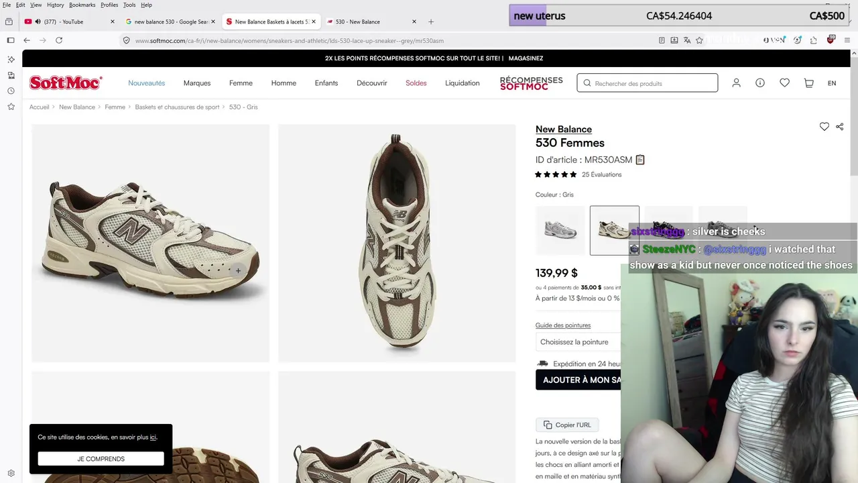This screenshot has height=483, width=858.
Task: Select the beige brown colour swatch
Action: (615, 230)
